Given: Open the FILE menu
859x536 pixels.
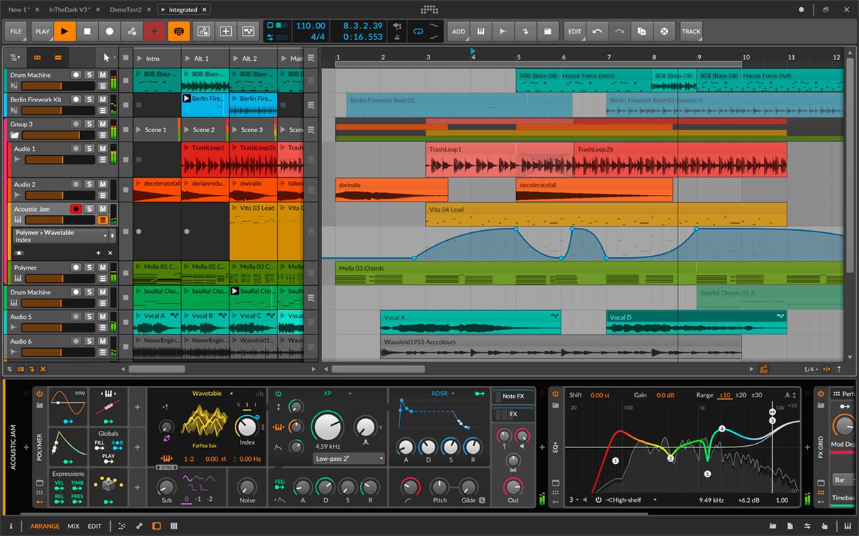Looking at the screenshot, I should pos(16,31).
